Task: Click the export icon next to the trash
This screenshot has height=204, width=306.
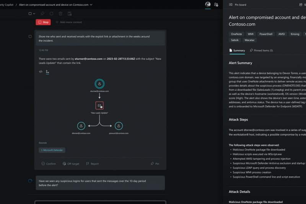Action: 70,14
